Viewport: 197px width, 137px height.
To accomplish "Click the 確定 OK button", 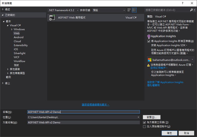I will (169, 133).
